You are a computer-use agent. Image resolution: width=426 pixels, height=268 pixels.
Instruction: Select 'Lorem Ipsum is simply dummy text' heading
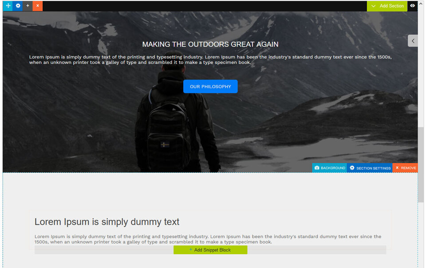(107, 222)
